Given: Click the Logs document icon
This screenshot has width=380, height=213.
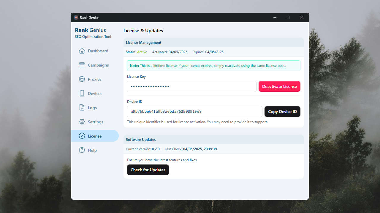Looking at the screenshot, I should 82,108.
